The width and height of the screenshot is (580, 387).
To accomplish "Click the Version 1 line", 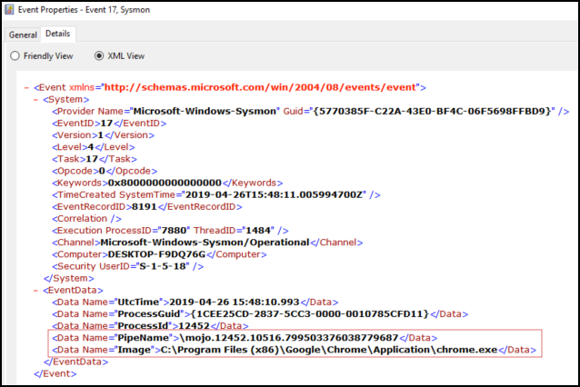I will (104, 135).
